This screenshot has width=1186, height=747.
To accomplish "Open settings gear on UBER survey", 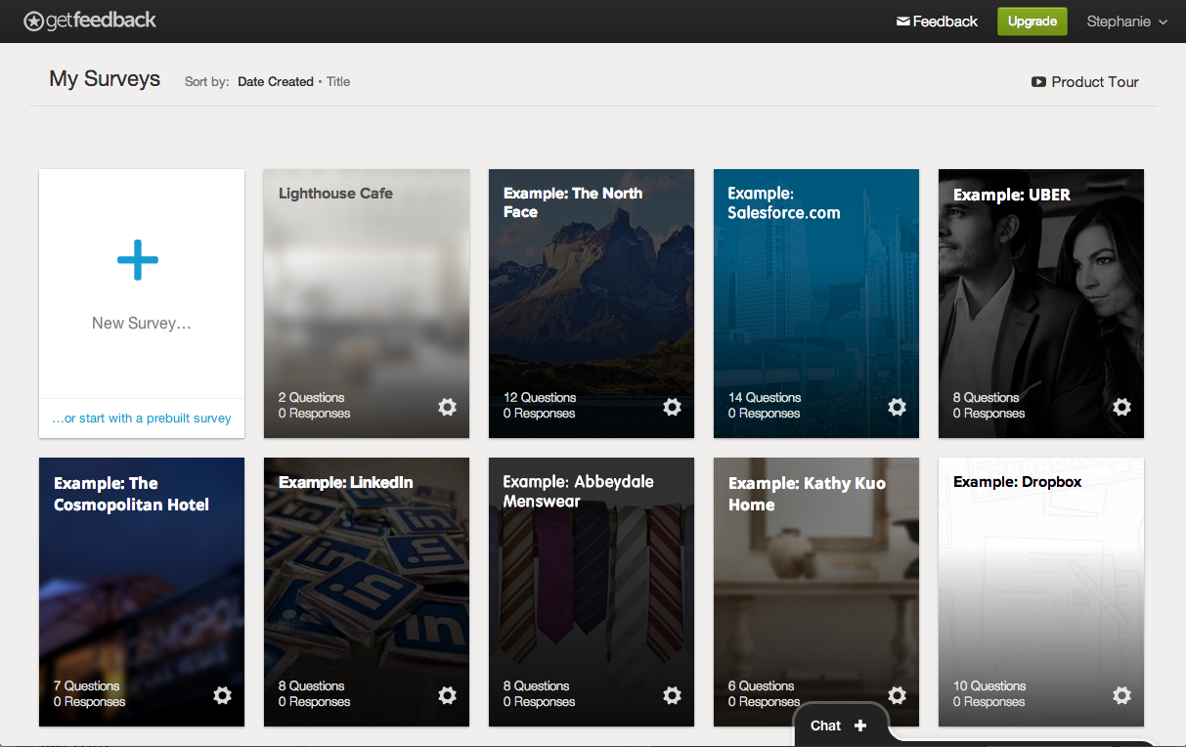I will [x=1121, y=407].
